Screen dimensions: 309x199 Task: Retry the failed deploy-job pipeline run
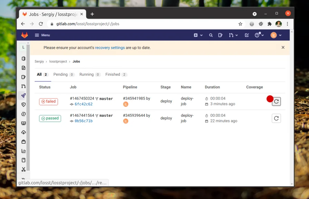click(276, 101)
